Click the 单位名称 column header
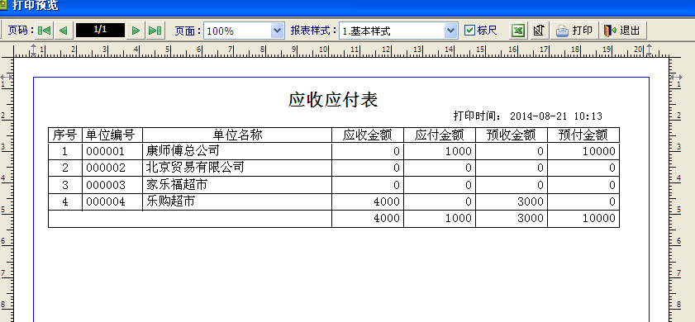This screenshot has width=695, height=322. (x=237, y=135)
